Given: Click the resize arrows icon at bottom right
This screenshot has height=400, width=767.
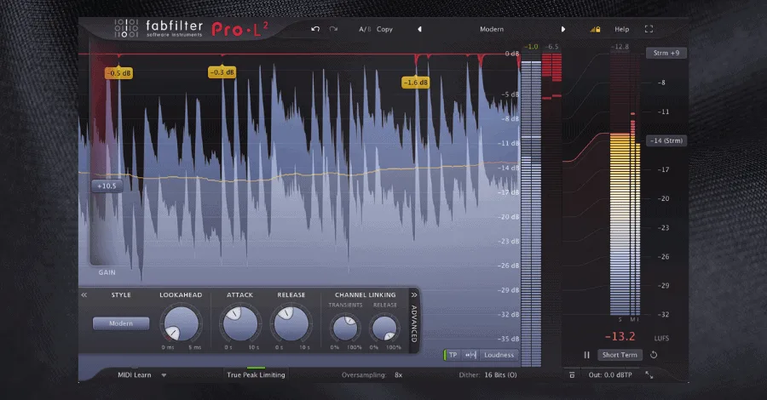Looking at the screenshot, I should click(x=649, y=375).
